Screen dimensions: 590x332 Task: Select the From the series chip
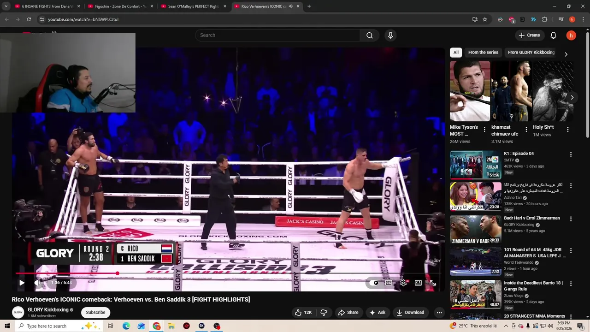coord(483,52)
